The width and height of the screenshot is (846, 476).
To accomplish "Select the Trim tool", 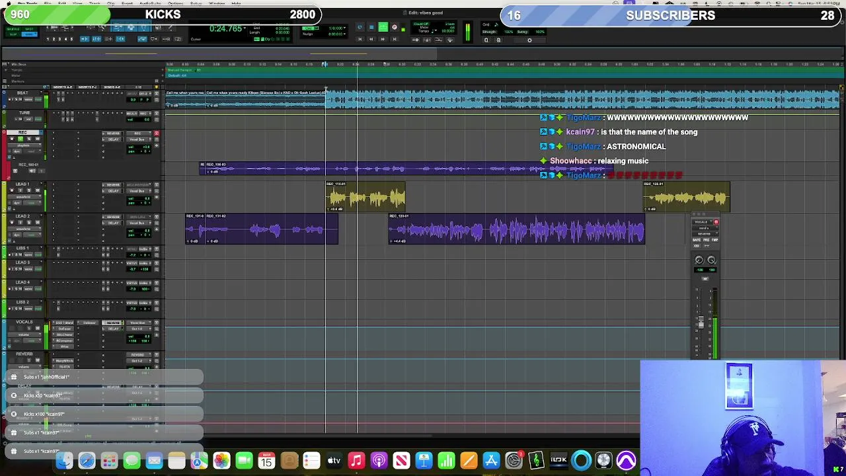I will pyautogui.click(x=118, y=27).
